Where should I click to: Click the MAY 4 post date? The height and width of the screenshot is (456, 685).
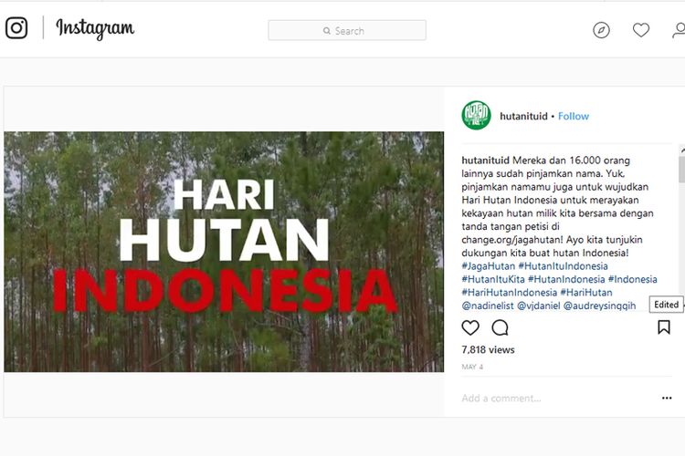coord(472,367)
